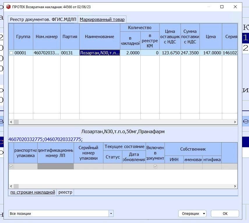The height and width of the screenshot is (223, 249).
Task: Click the 00001 group cell
Action: point(23,53)
